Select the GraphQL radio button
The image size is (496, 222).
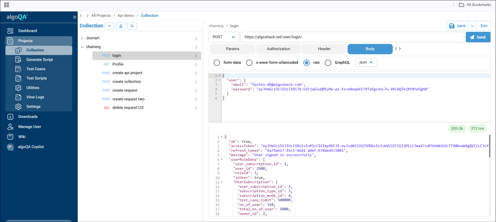(328, 63)
